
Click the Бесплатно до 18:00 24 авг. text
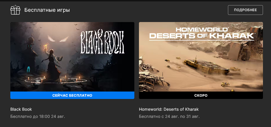pyautogui.click(x=38, y=116)
